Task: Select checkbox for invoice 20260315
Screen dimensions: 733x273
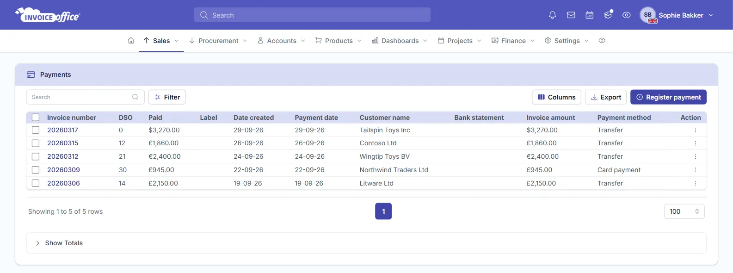Action: tap(36, 143)
